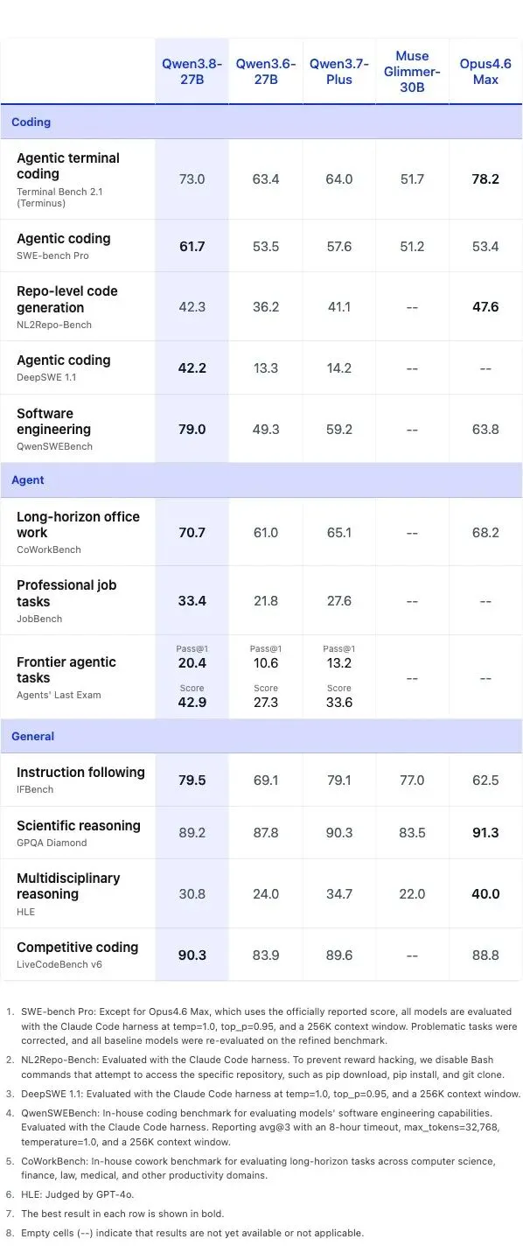Click the 90.3 LiveCodeBench score for Qwen3.8-27B
This screenshot has height=1260, width=523.
(192, 955)
